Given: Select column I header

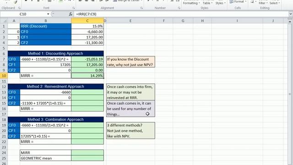Looking at the screenshot, I should [x=237, y=21].
